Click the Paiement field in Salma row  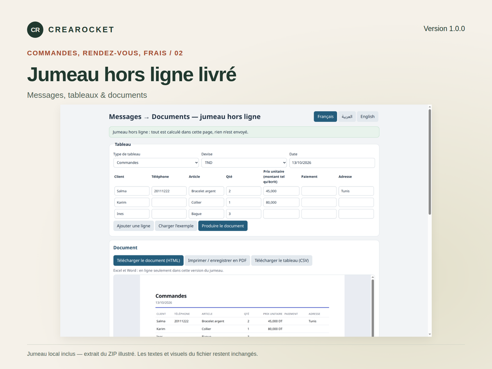319,191
